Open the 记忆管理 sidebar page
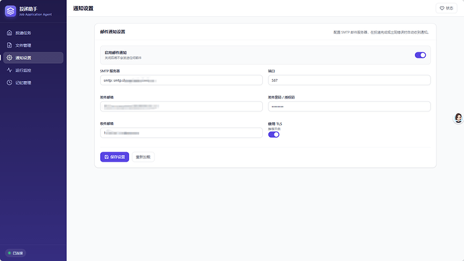This screenshot has width=464, height=261. [x=33, y=83]
